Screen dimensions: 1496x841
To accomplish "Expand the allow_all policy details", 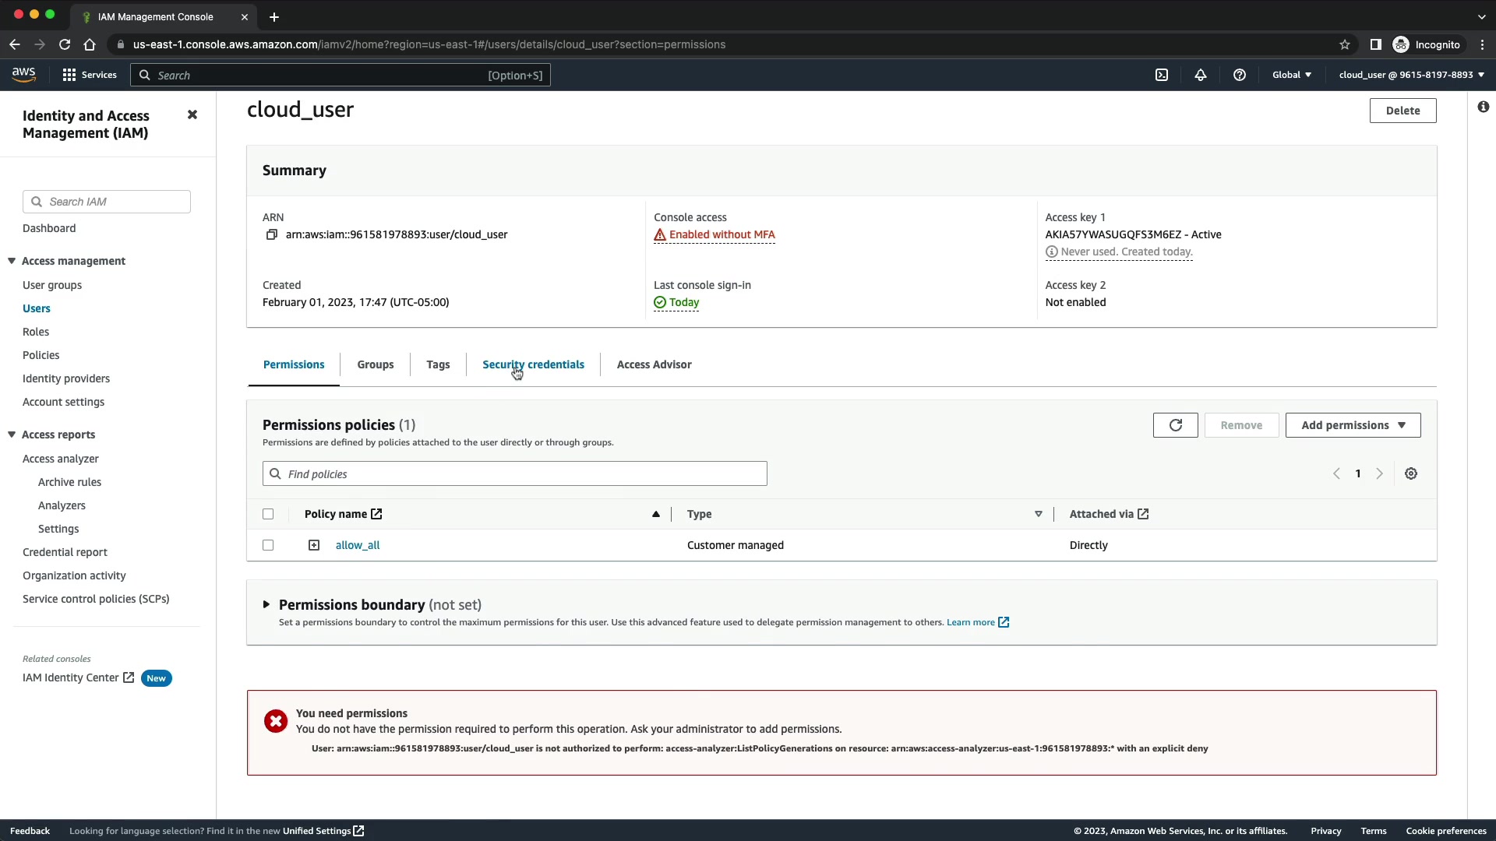I will [x=314, y=545].
